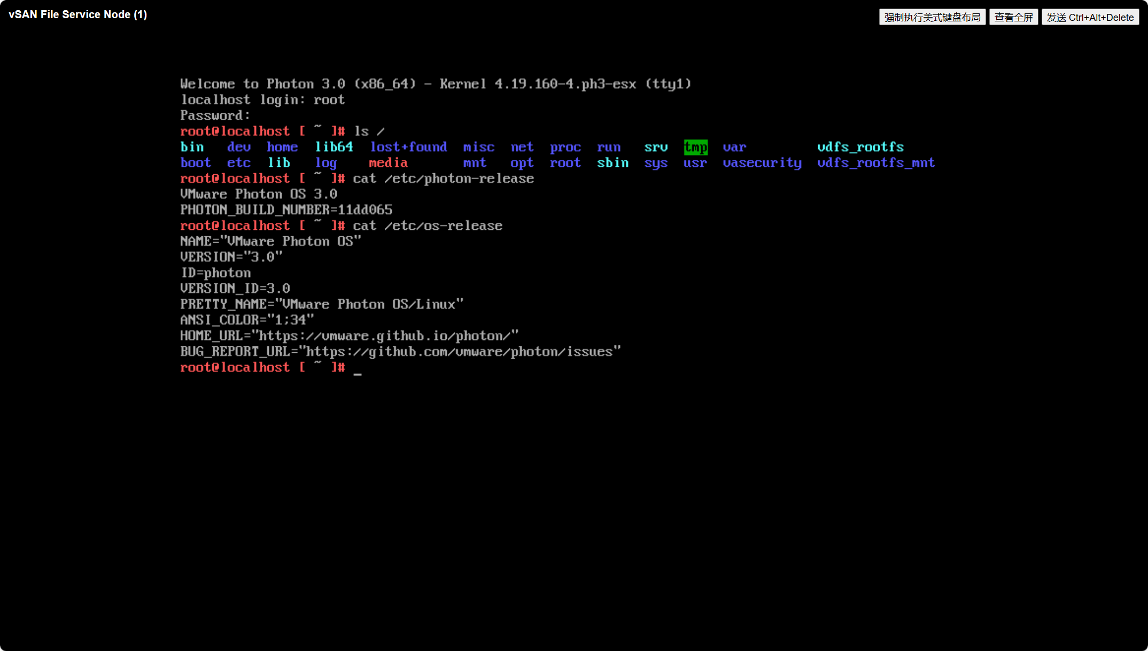The width and height of the screenshot is (1148, 651).
Task: Click the PRETTY_NAME output line
Action: tap(322, 305)
